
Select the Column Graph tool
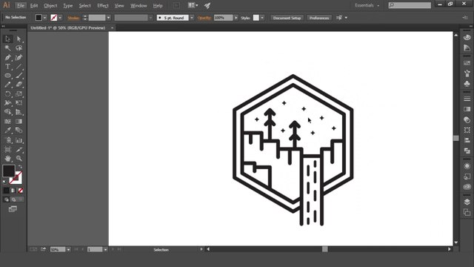pyautogui.click(x=19, y=140)
